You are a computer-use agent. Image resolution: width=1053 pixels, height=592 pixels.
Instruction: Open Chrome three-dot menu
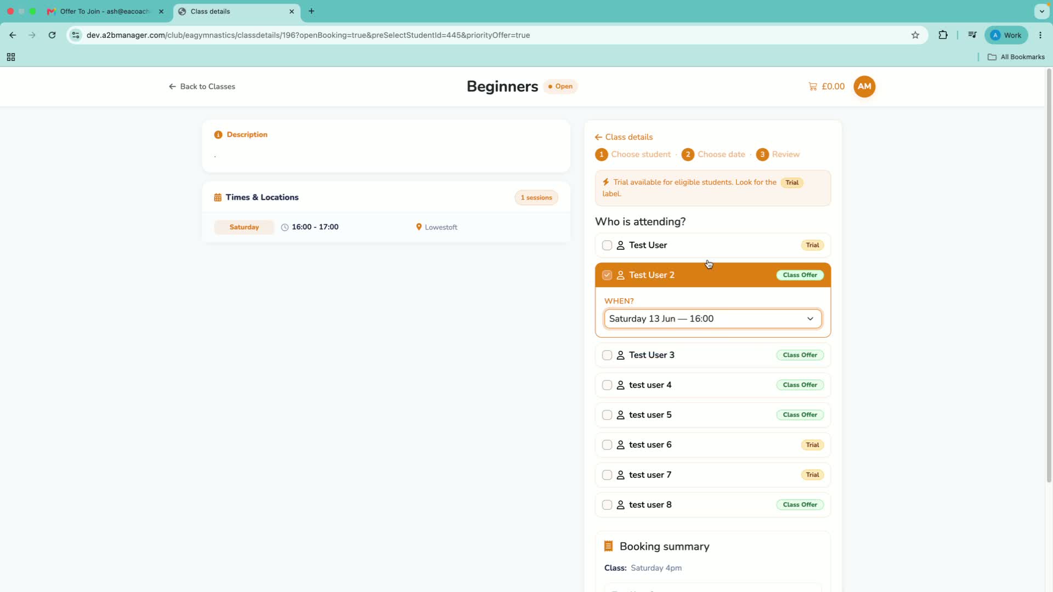click(1040, 35)
